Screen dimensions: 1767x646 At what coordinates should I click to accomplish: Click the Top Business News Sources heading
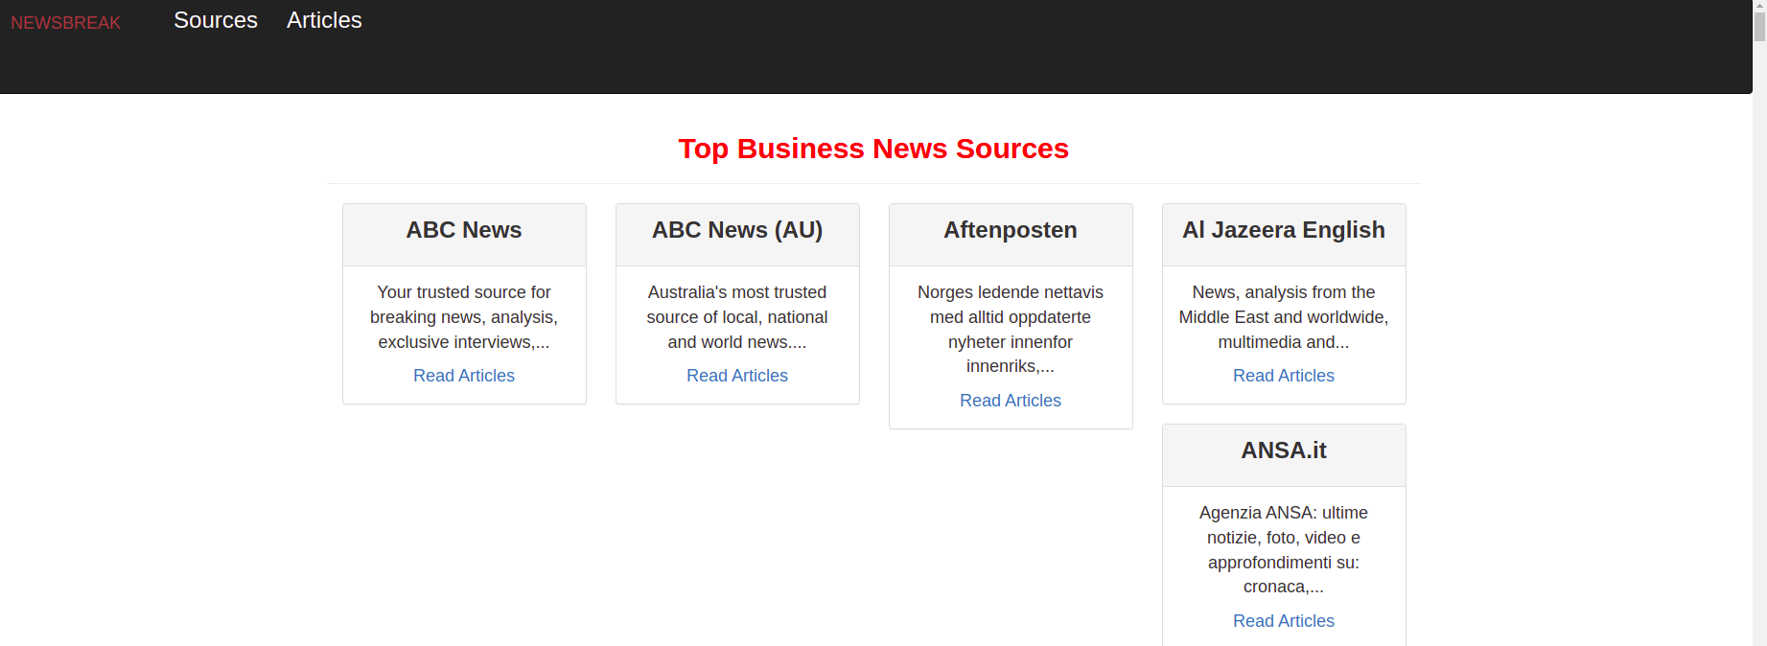(x=873, y=149)
